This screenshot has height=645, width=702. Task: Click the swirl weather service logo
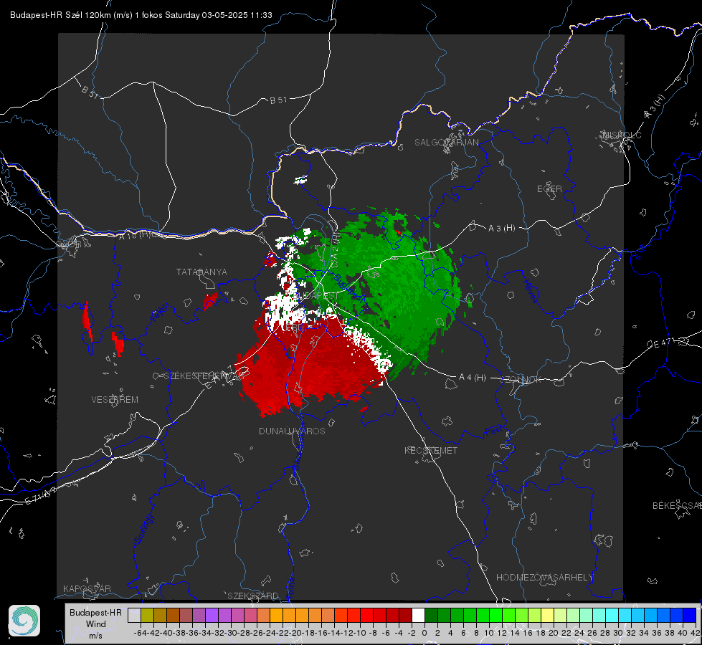pyautogui.click(x=24, y=621)
